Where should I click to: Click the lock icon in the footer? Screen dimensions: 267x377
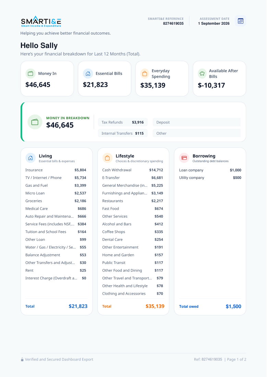[22, 360]
